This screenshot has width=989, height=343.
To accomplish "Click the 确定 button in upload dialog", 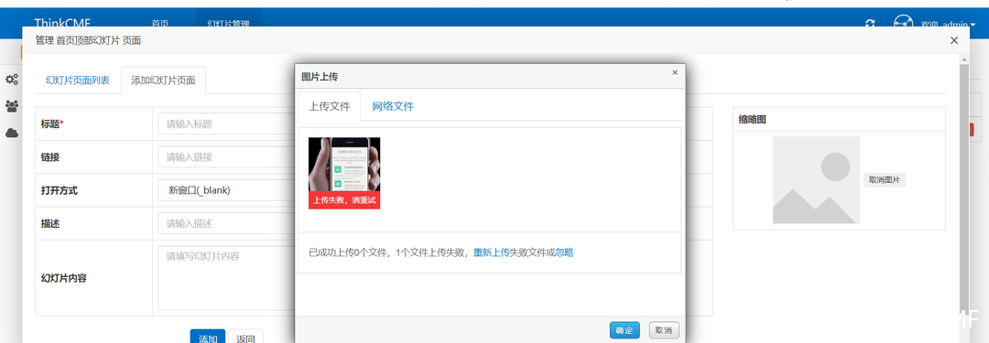I will (x=625, y=330).
